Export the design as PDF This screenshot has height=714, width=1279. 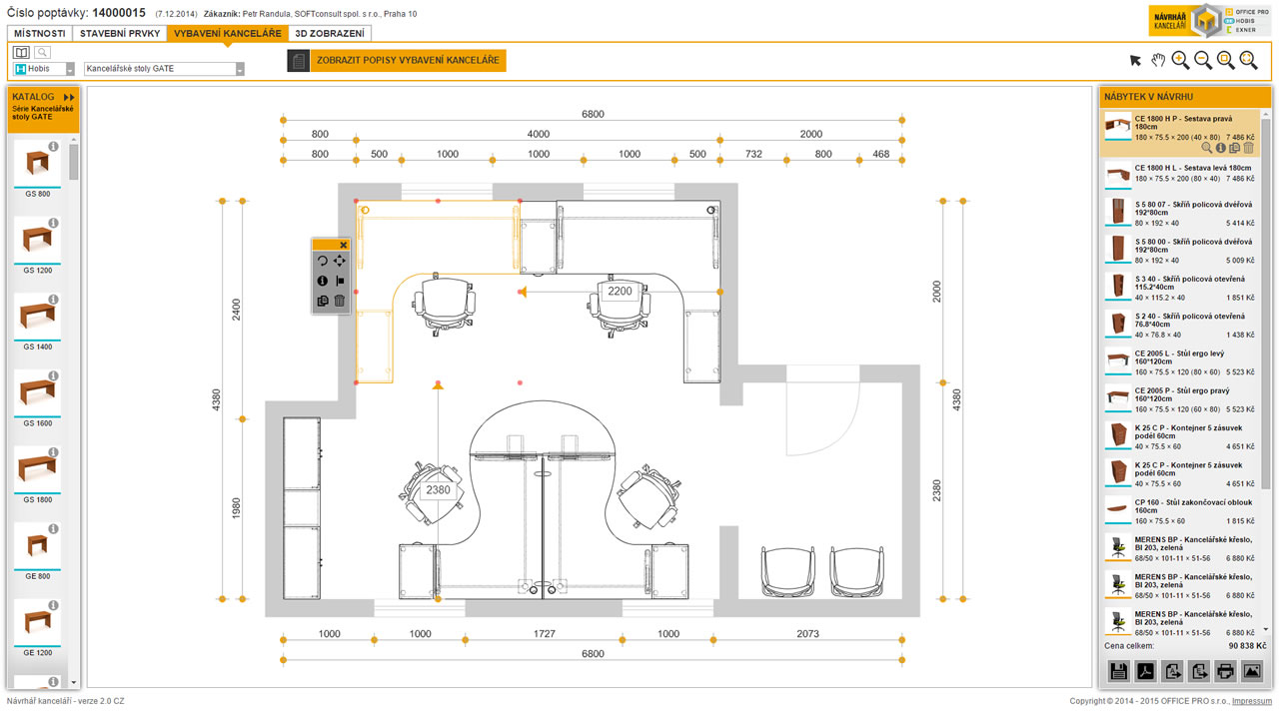1146,671
